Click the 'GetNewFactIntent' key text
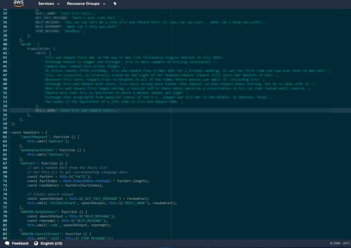The image size is (351, 248). coord(37,150)
